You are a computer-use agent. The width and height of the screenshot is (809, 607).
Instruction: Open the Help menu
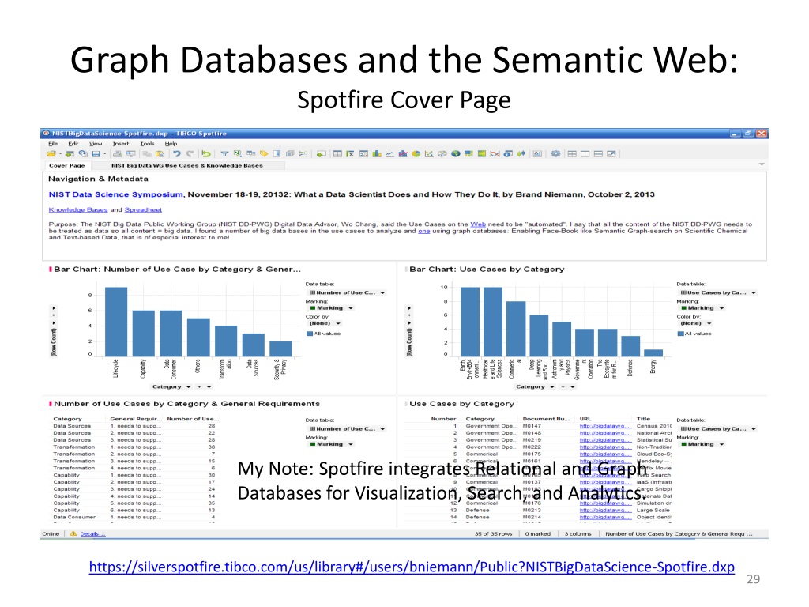(x=171, y=144)
